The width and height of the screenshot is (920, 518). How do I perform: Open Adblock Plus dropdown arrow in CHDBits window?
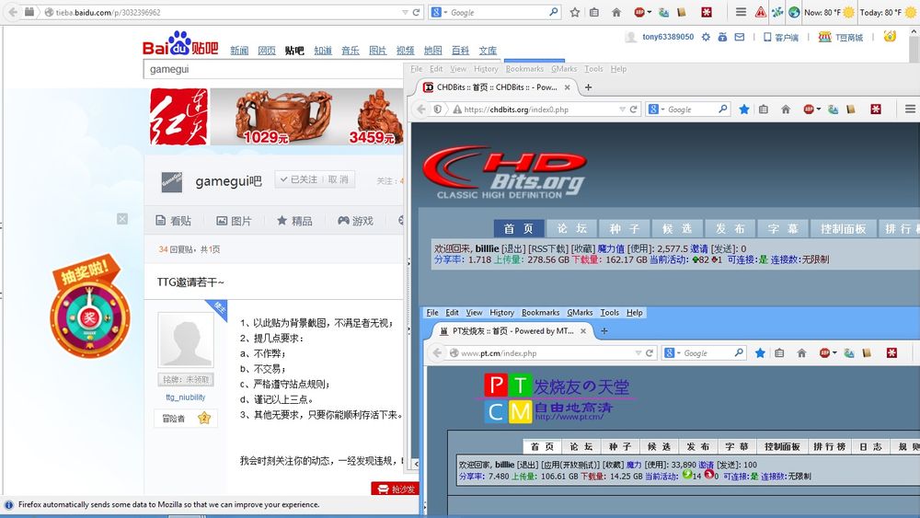[819, 109]
